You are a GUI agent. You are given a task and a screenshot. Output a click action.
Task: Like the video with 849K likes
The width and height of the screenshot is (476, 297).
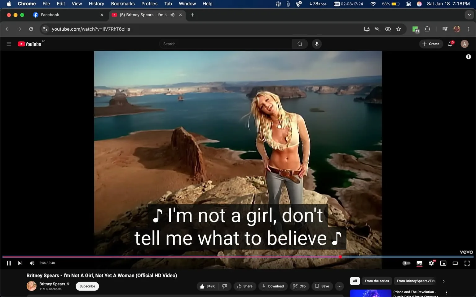tap(207, 286)
